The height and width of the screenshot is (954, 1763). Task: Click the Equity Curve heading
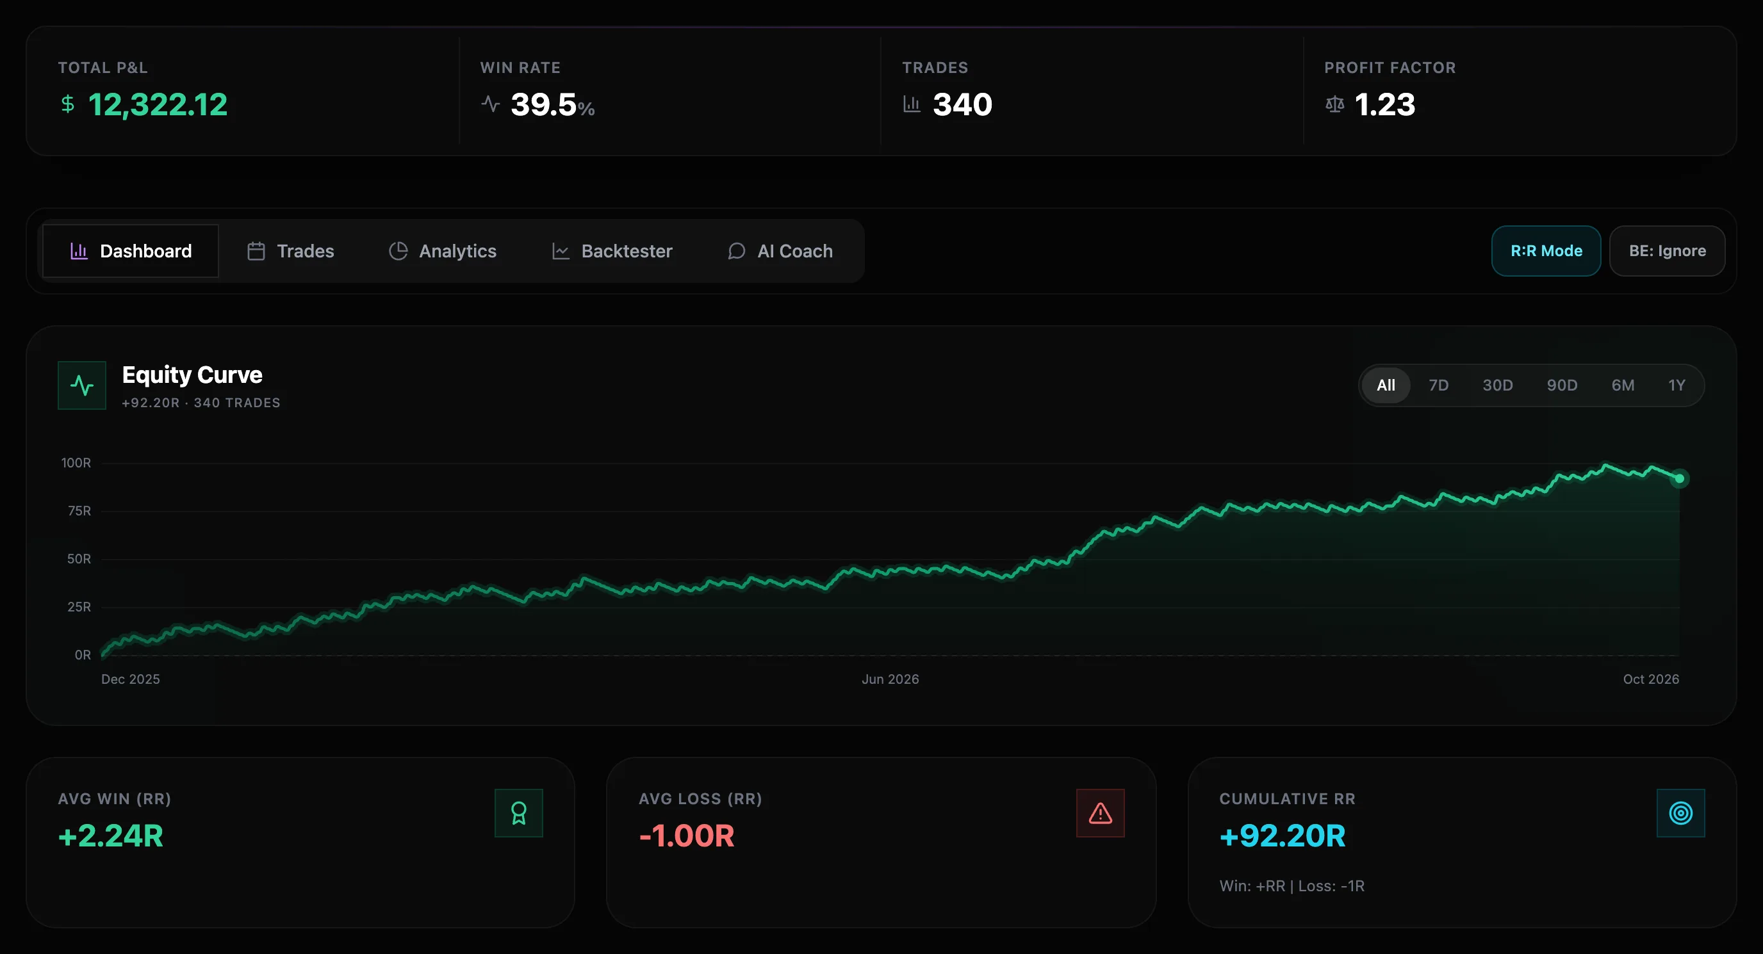[192, 375]
